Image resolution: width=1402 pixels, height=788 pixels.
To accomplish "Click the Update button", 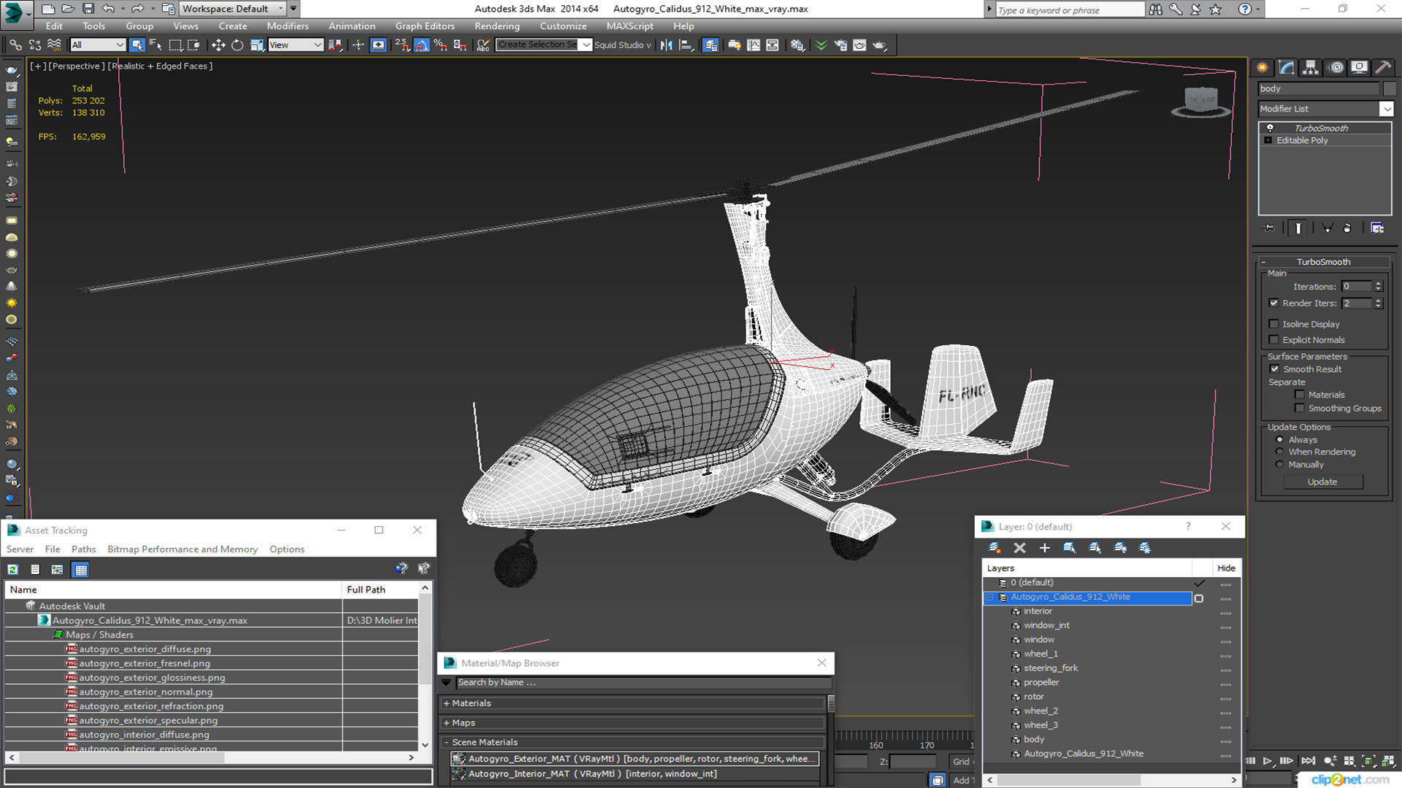I will tap(1322, 482).
